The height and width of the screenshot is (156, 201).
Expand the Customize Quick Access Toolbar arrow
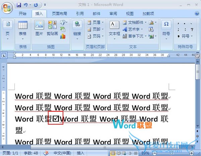point(45,5)
